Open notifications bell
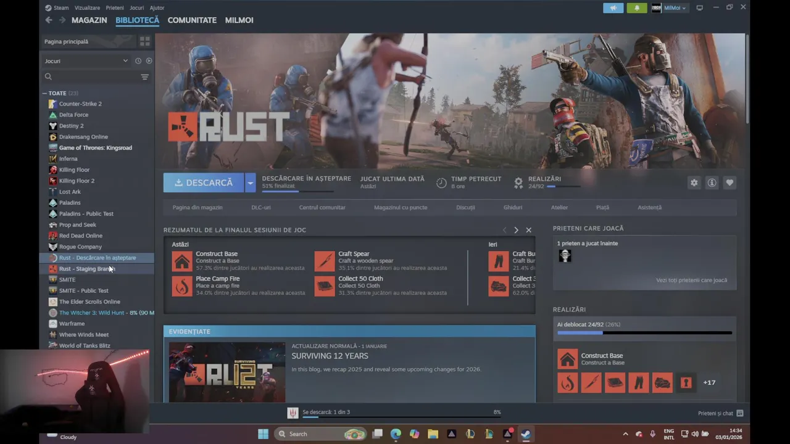 point(637,8)
